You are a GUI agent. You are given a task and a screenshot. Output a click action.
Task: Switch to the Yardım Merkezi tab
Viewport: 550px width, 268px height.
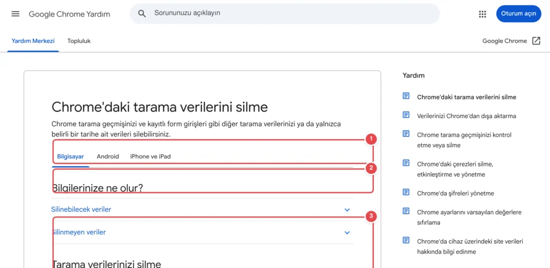click(33, 41)
